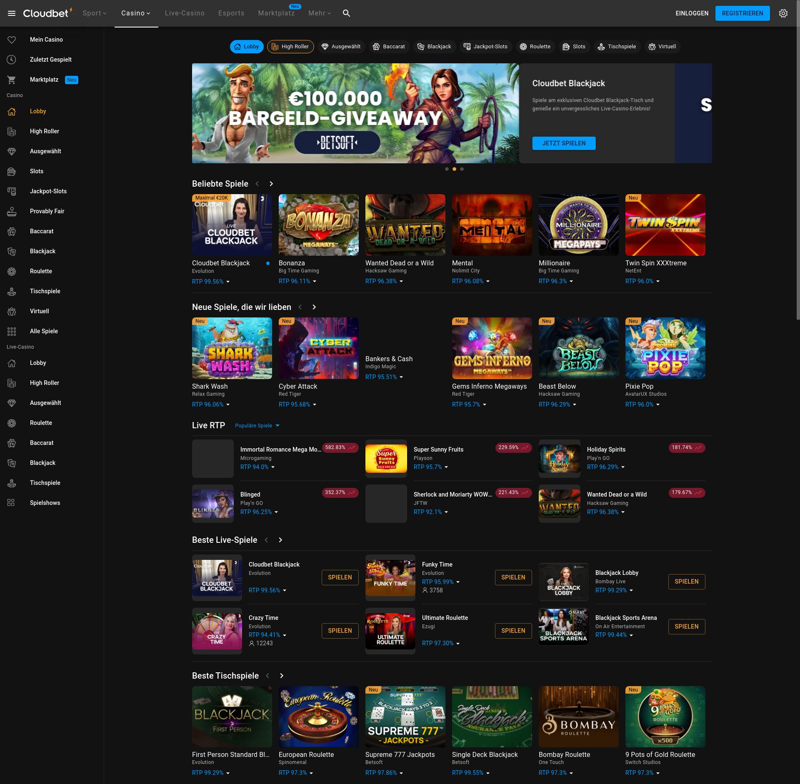The height and width of the screenshot is (784, 800).
Task: Open the Bonanza game thumbnail
Action: pos(318,225)
